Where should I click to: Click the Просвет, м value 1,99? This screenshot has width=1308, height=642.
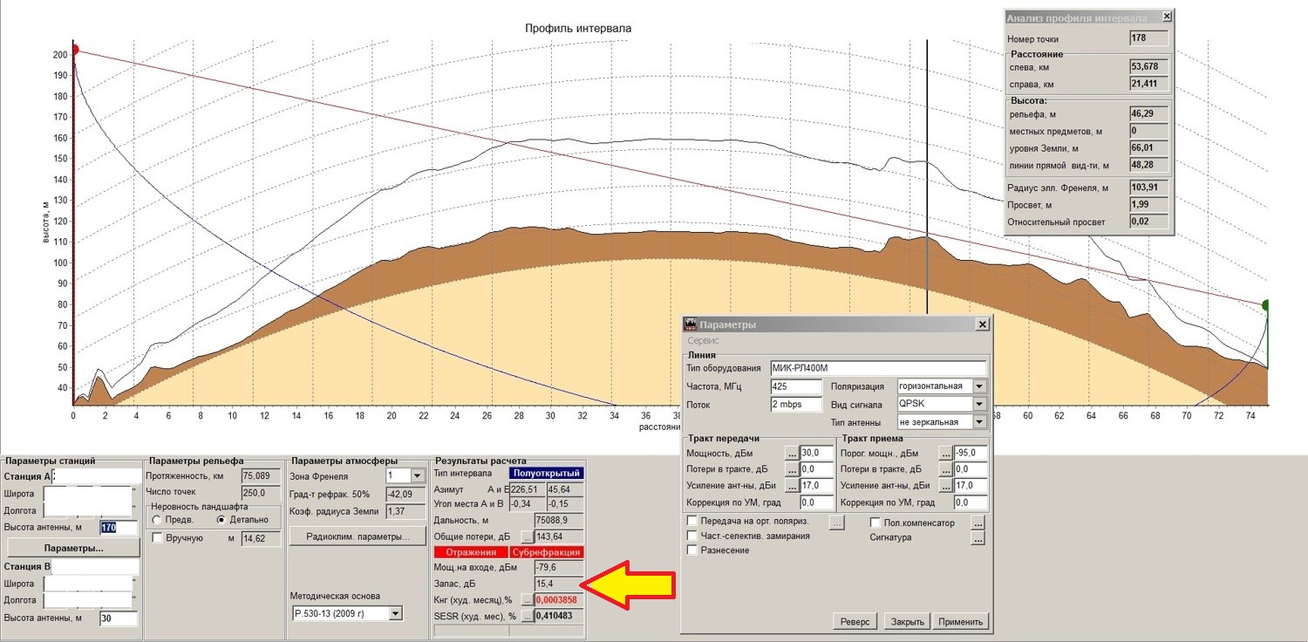(1149, 205)
